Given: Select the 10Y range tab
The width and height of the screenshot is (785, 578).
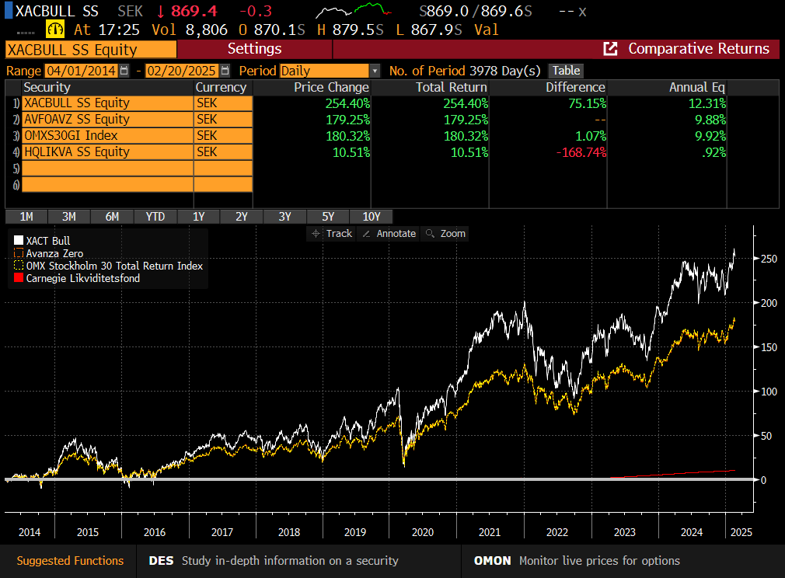Looking at the screenshot, I should click(x=371, y=217).
